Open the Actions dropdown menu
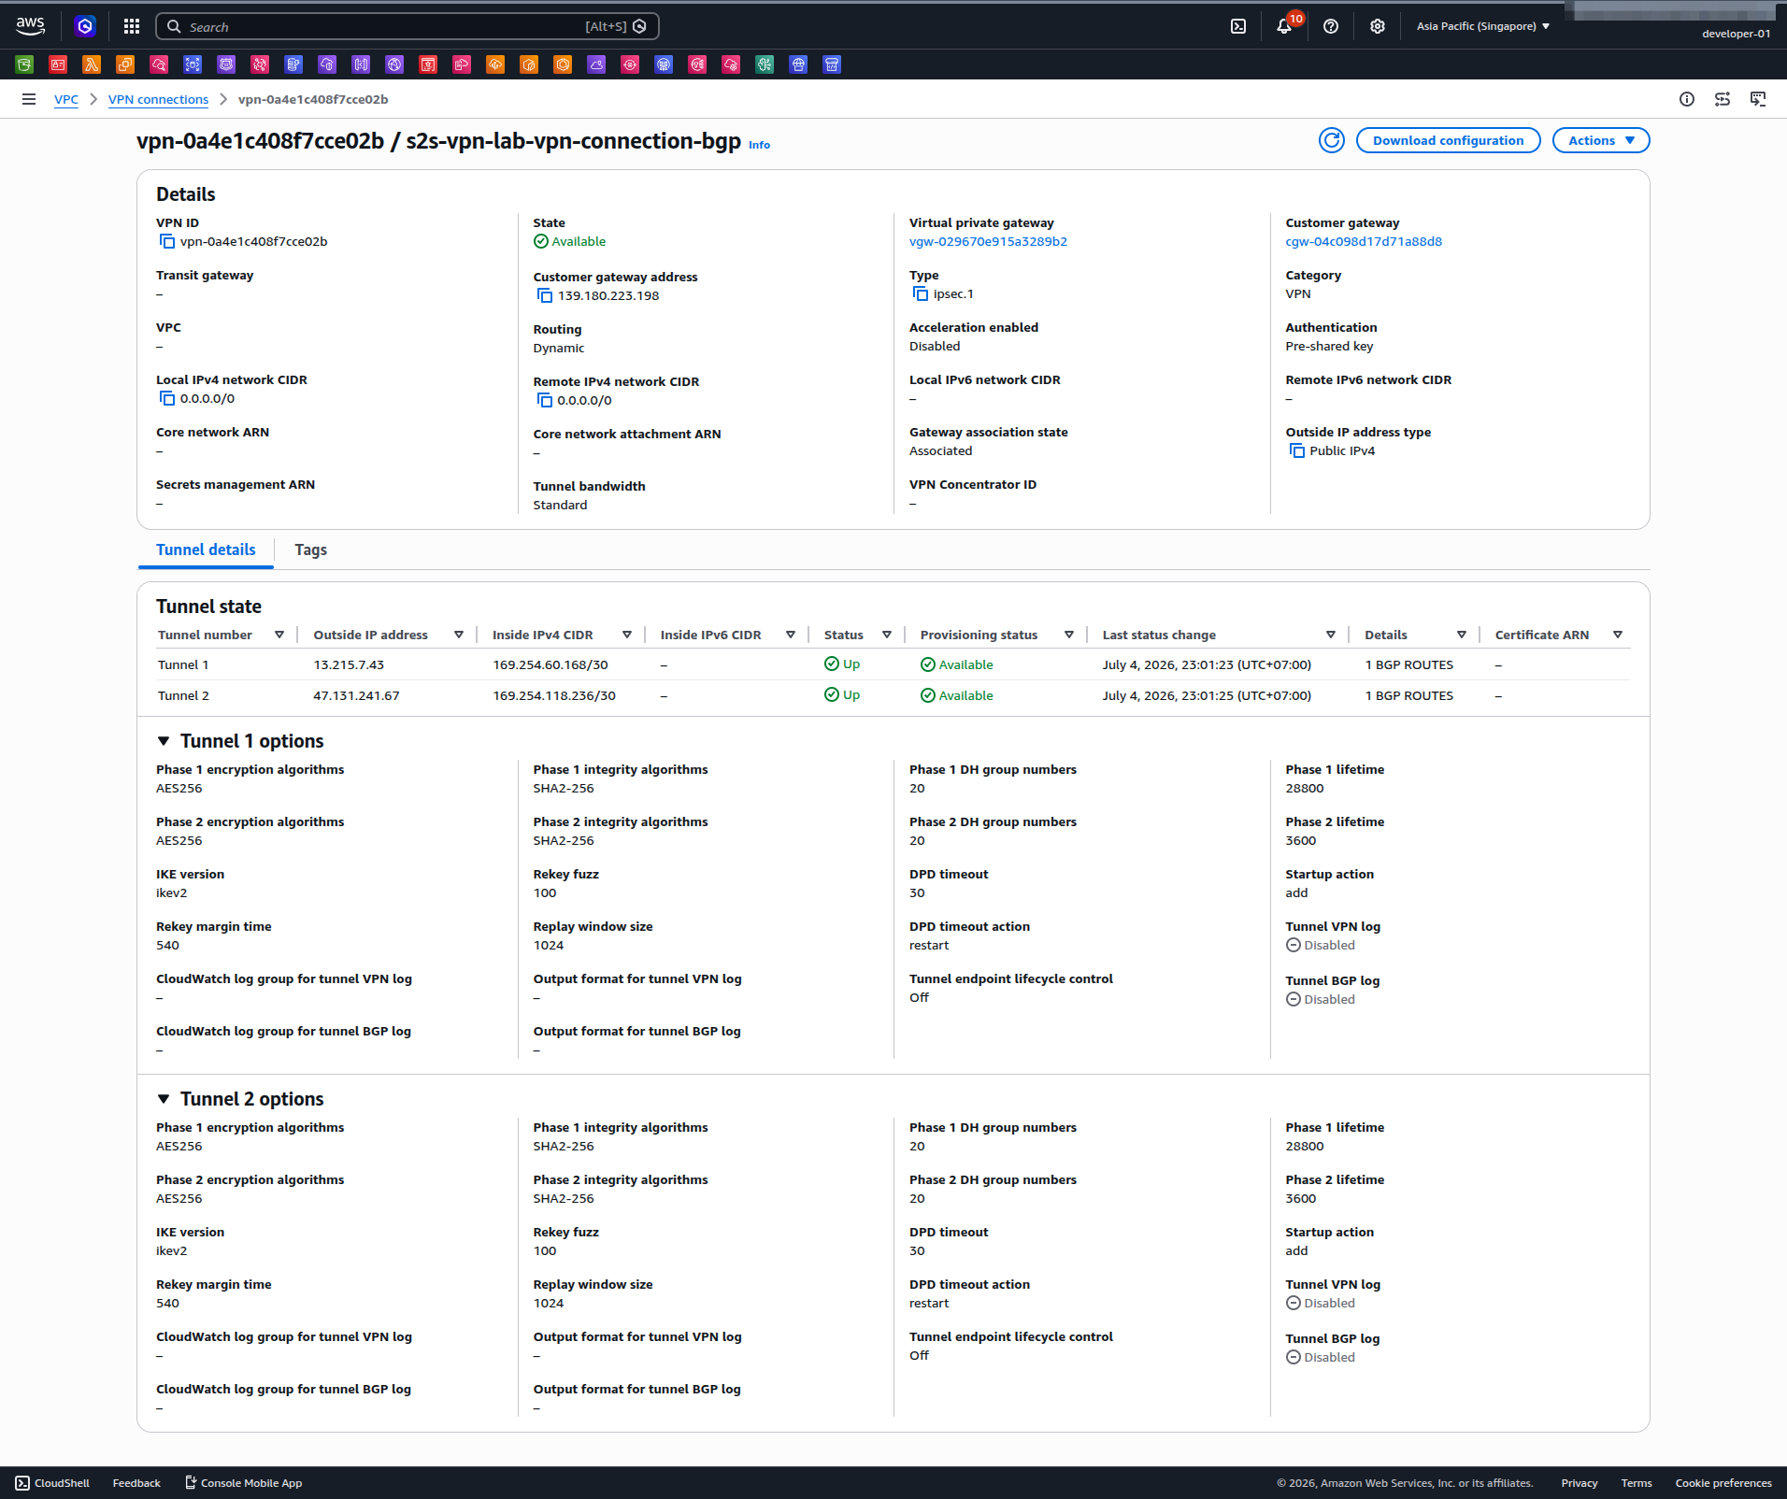 1601,140
